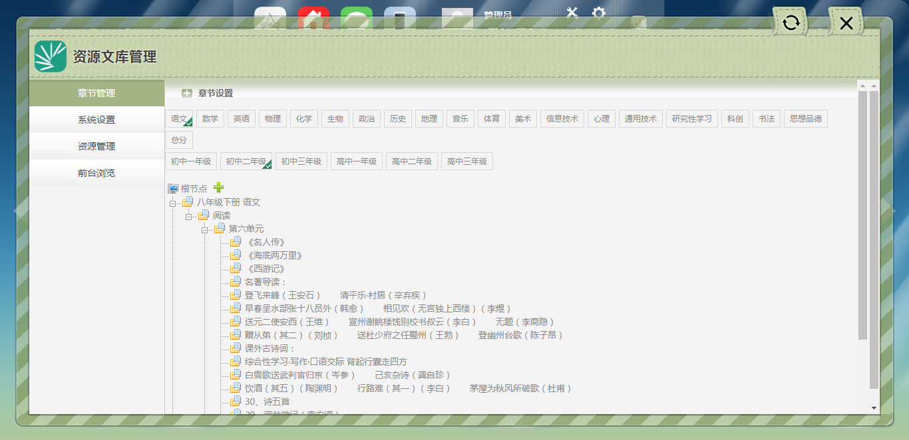The width and height of the screenshot is (909, 440).
Task: Click the computer icon of 根节点
Action: click(173, 189)
